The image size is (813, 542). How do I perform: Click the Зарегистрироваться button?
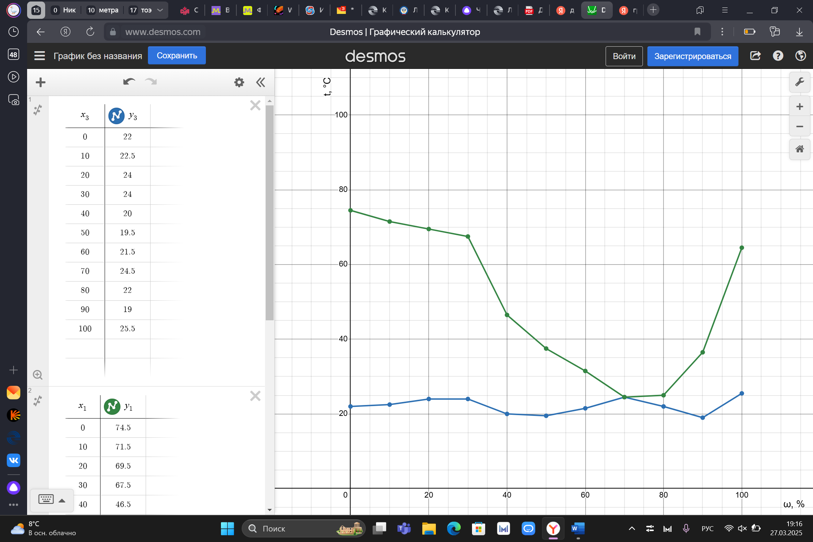(693, 56)
